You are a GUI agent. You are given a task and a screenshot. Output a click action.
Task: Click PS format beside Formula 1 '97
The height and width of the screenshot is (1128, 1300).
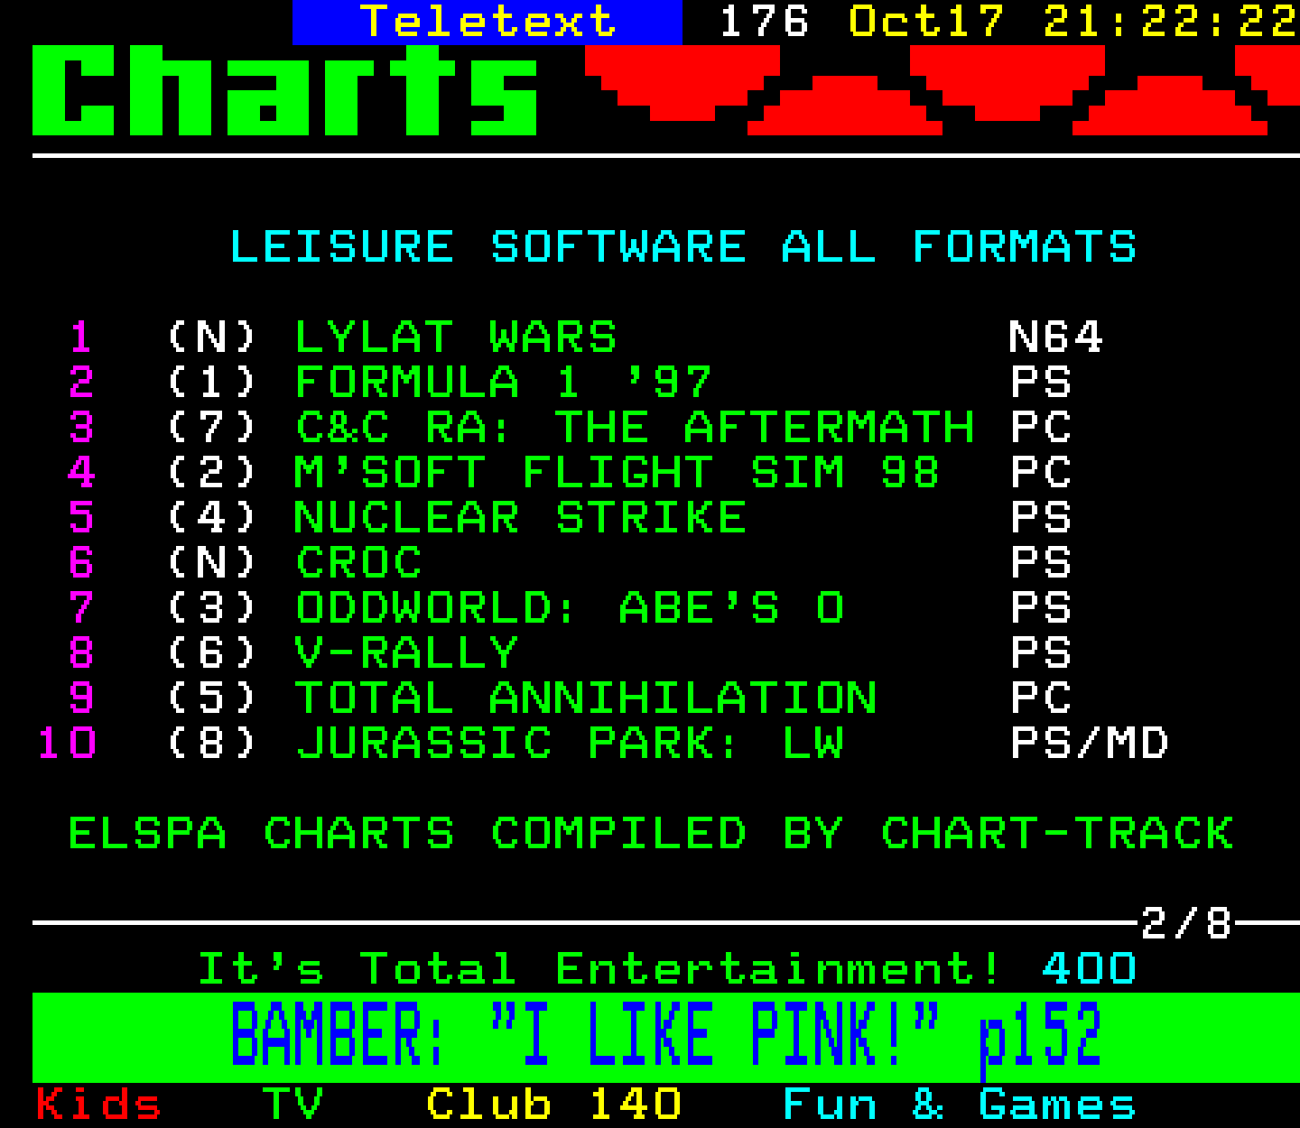click(1041, 383)
